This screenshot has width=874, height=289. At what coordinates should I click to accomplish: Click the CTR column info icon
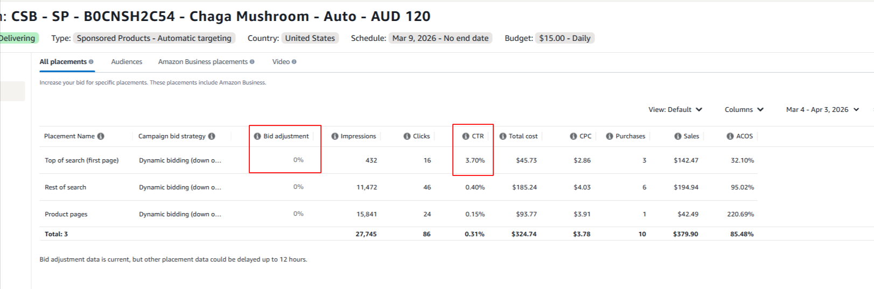click(466, 136)
